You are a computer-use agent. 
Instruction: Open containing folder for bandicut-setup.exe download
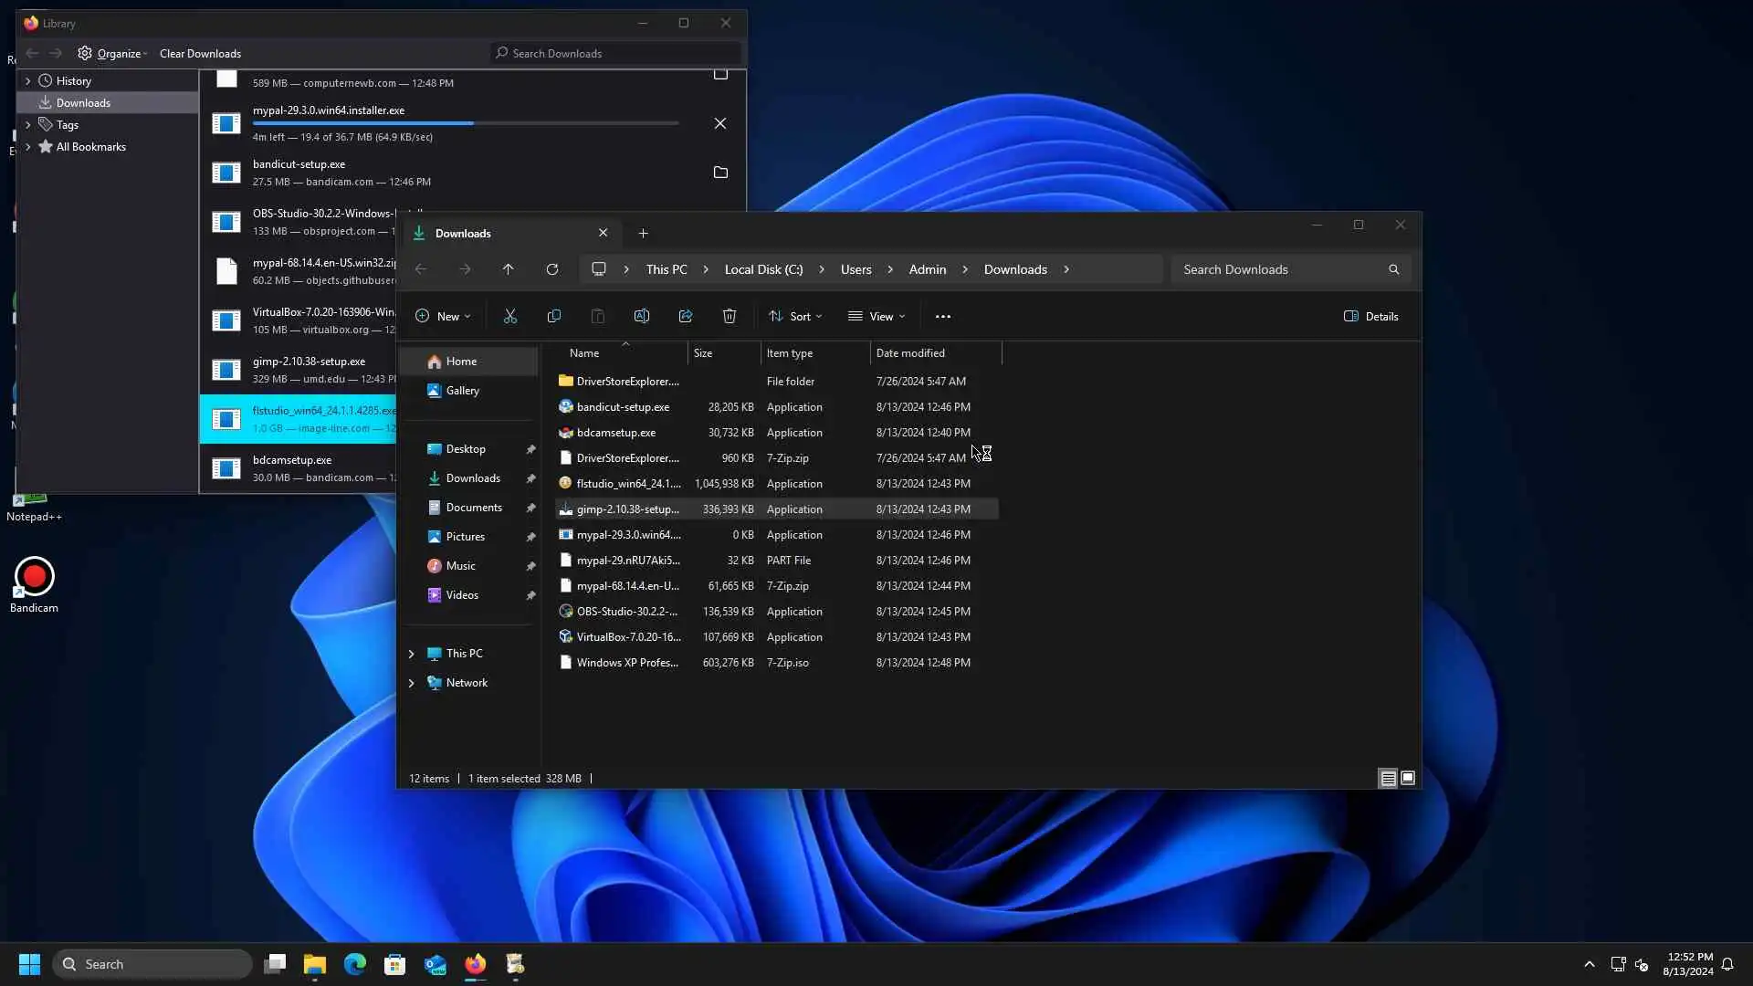[720, 173]
